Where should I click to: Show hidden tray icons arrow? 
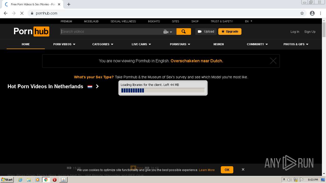(284, 180)
